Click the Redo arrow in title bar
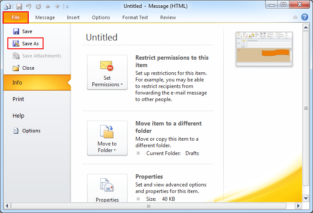This screenshot has height=213, width=313. [x=38, y=7]
